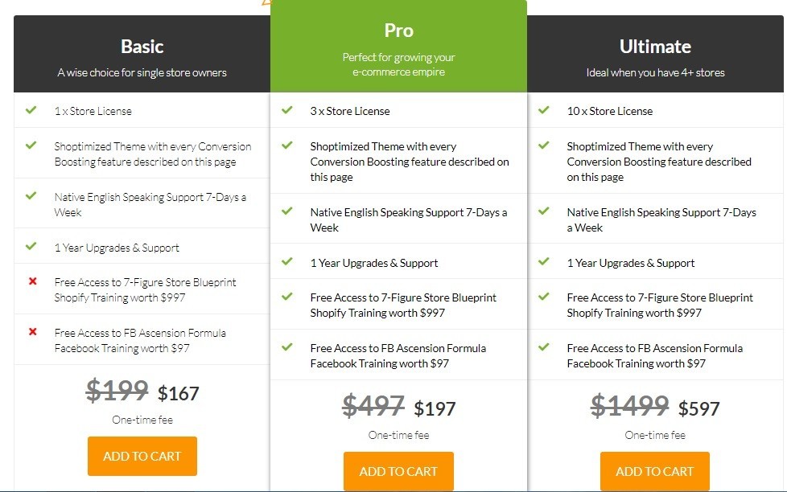
Task: Click check beside Pro 7-Figure Store Blueprint
Action: (287, 297)
